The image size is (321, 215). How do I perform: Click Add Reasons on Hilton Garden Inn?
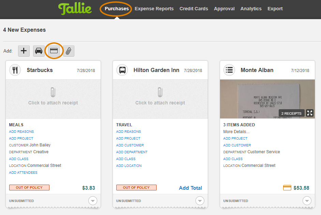tap(129, 131)
